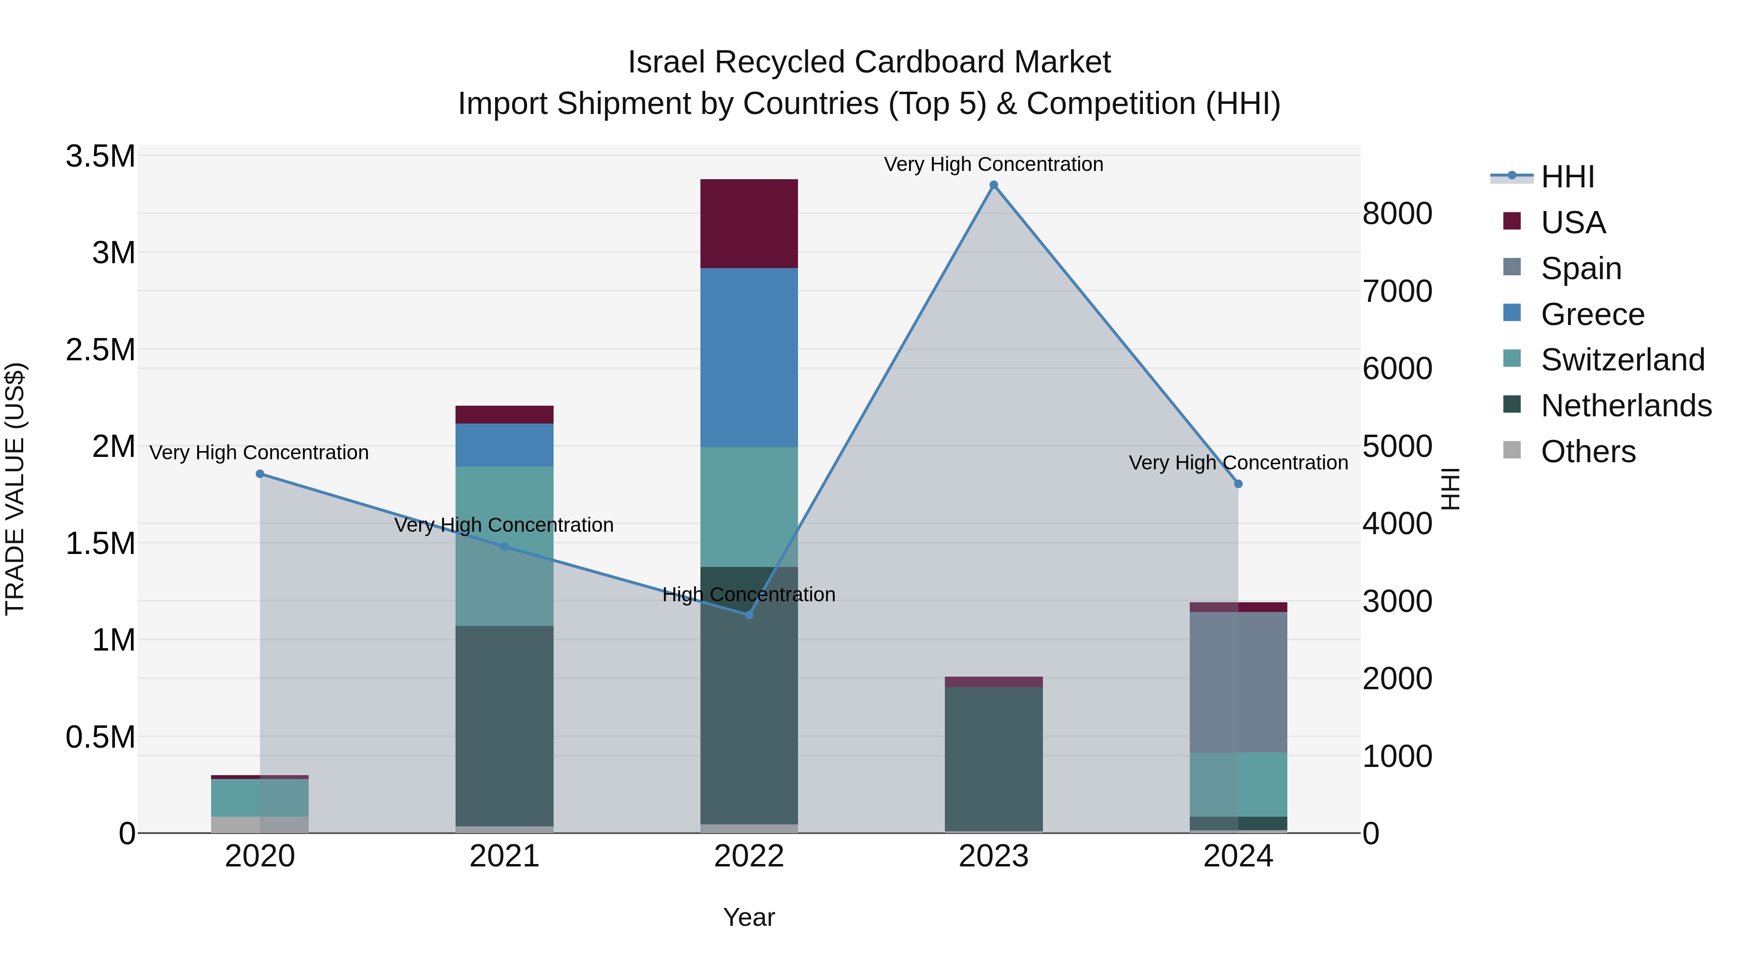Select the 2022 HHI data point

click(749, 615)
